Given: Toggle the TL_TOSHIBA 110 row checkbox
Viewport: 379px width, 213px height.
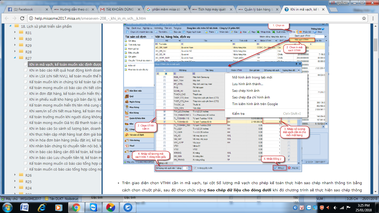Looking at the screenshot, I should 165,118.
